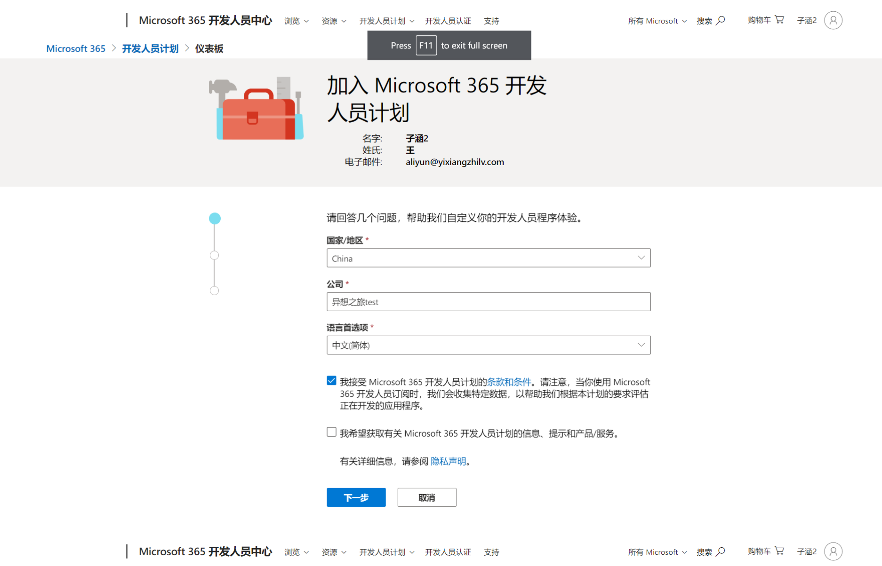Screen dimensions: 882x566
Task: Click the third progress step circle
Action: [x=214, y=291]
